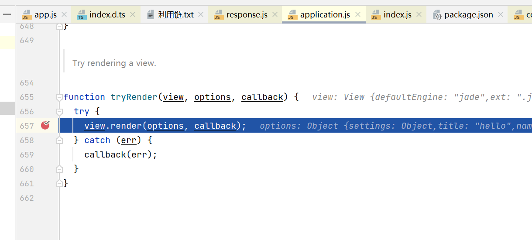Click 'callback' argument in view.render call

(215, 126)
